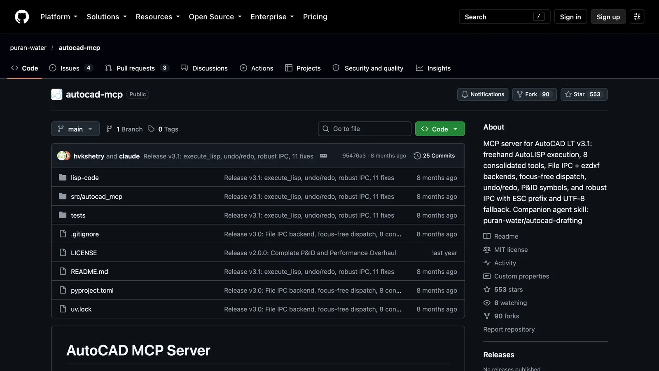Screen dimensions: 659x371
Task: Open the lisp-code folder icon
Action: pos(63,177)
